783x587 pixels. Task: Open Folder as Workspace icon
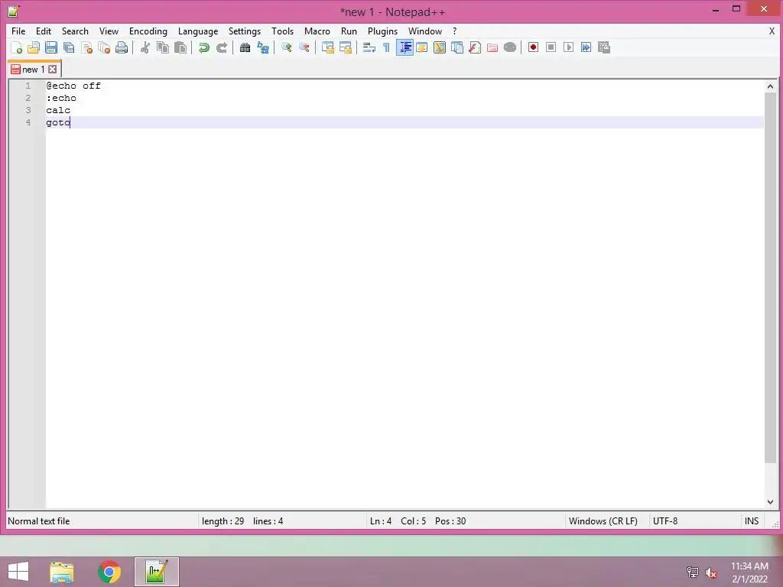point(492,47)
